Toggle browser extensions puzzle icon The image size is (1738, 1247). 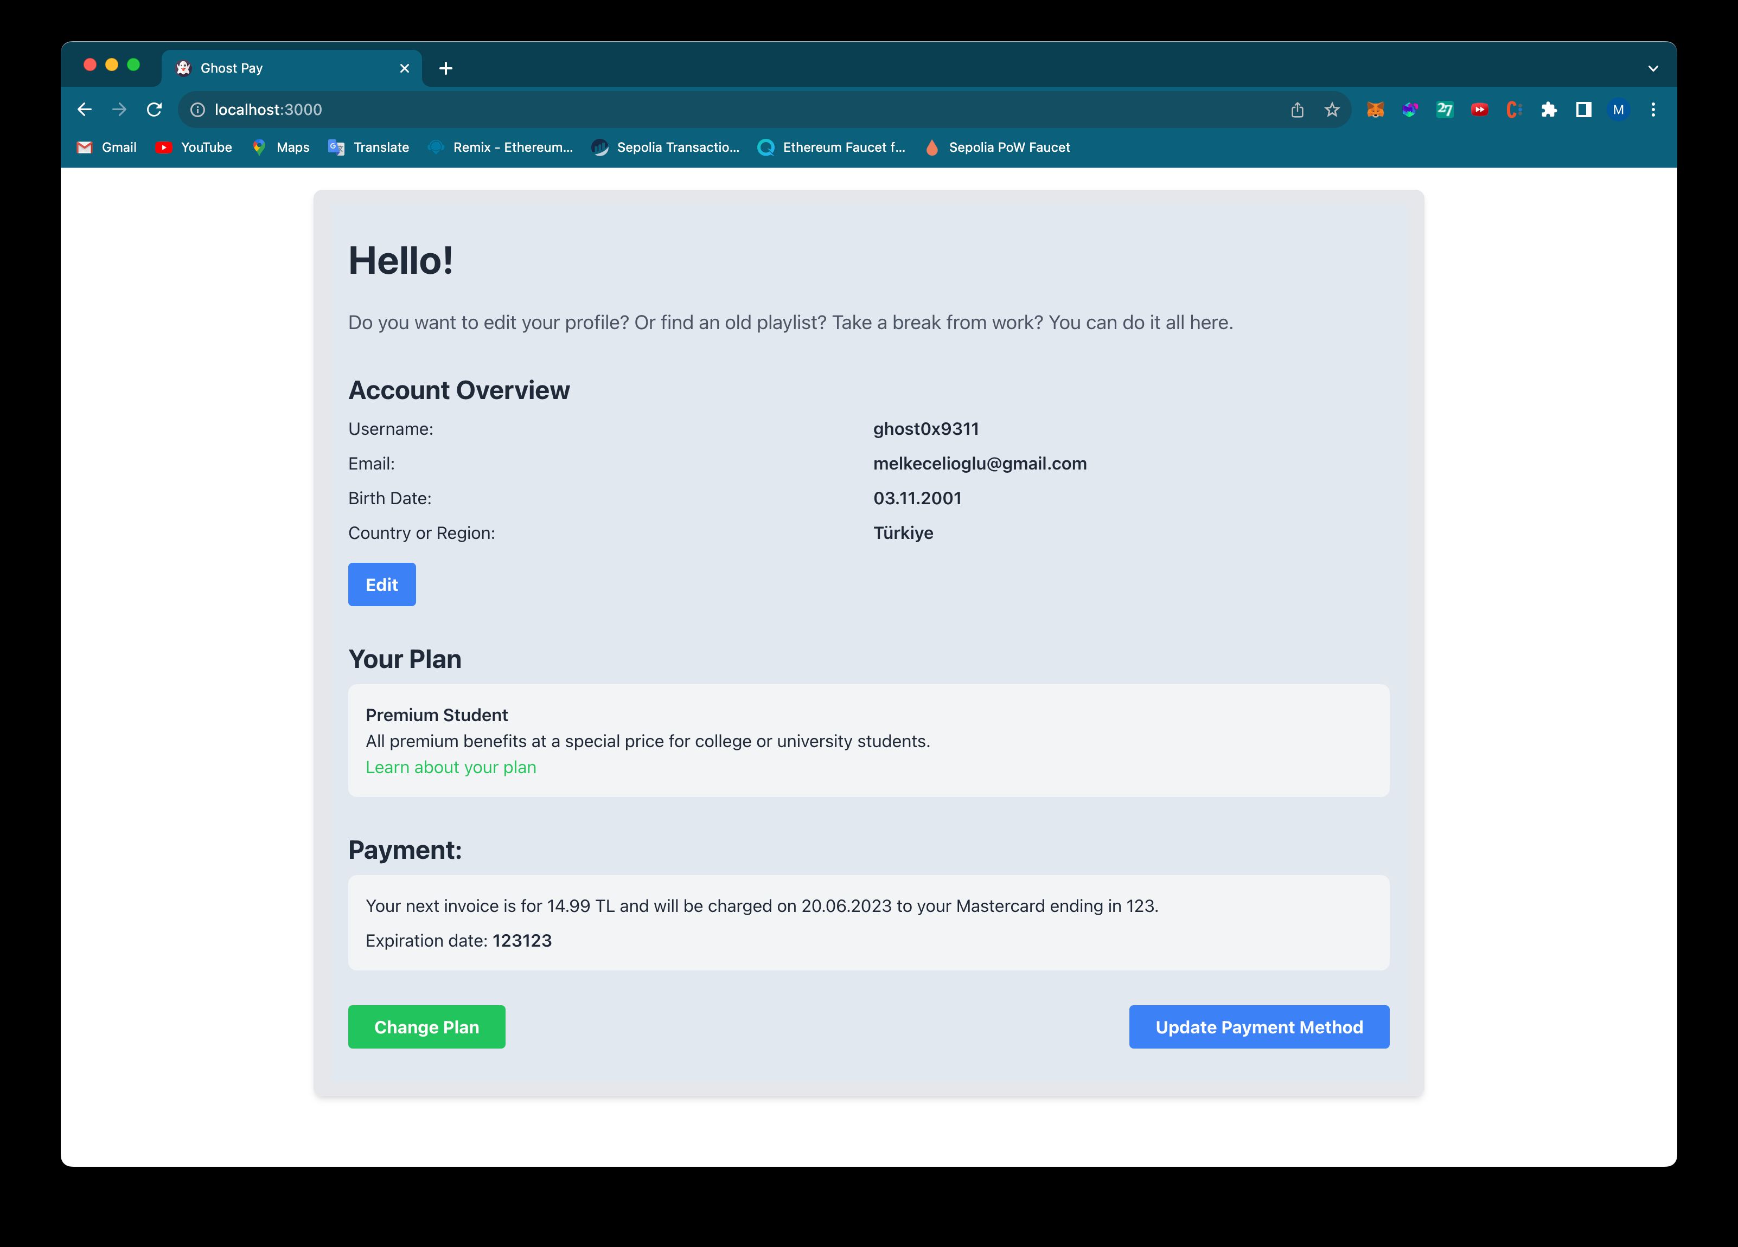[1549, 109]
